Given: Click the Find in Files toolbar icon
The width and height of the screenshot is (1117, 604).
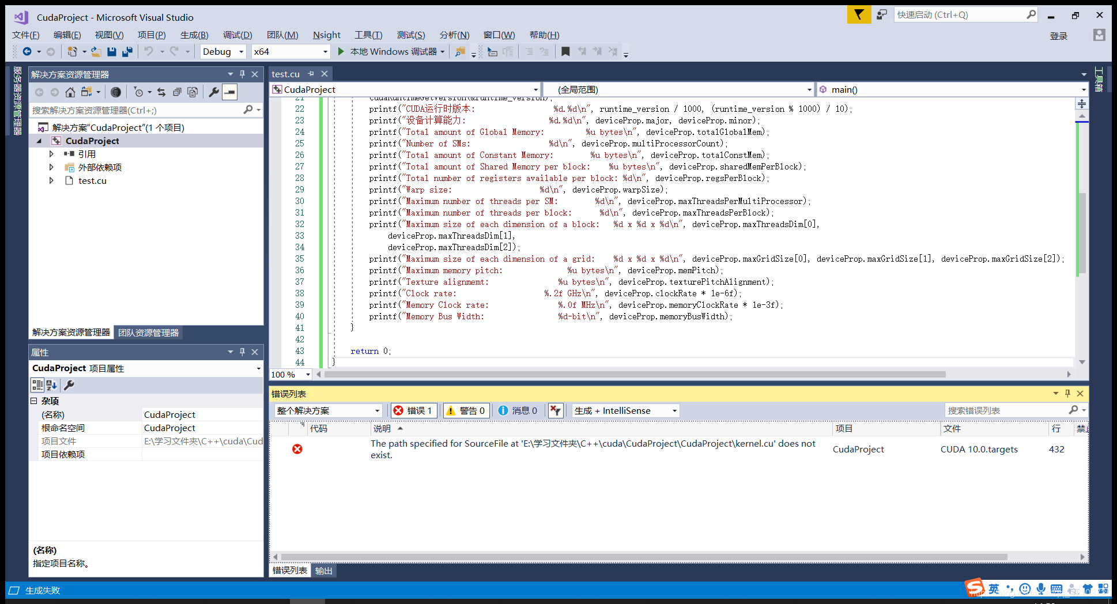Looking at the screenshot, I should coord(460,52).
